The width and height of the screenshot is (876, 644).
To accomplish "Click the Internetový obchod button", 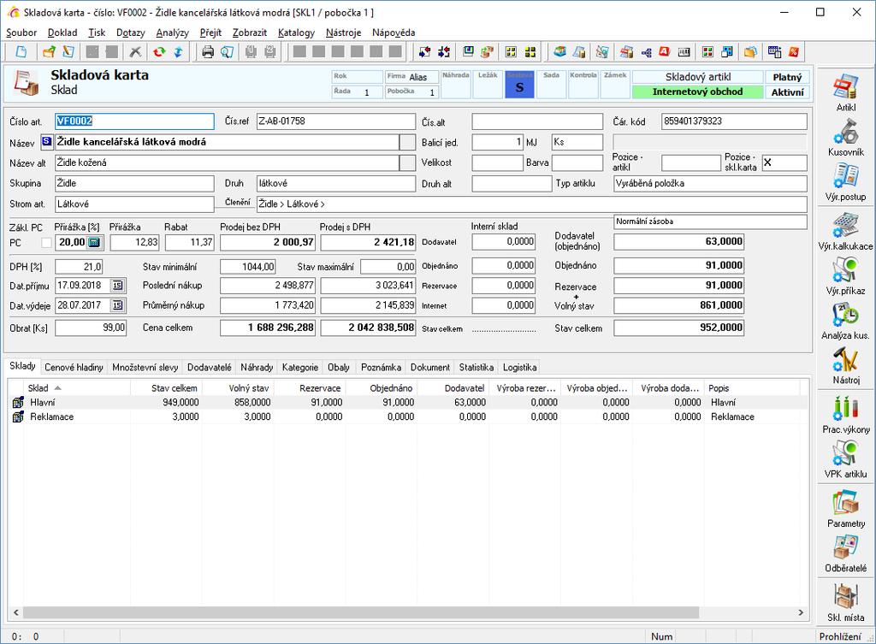I will tap(697, 92).
